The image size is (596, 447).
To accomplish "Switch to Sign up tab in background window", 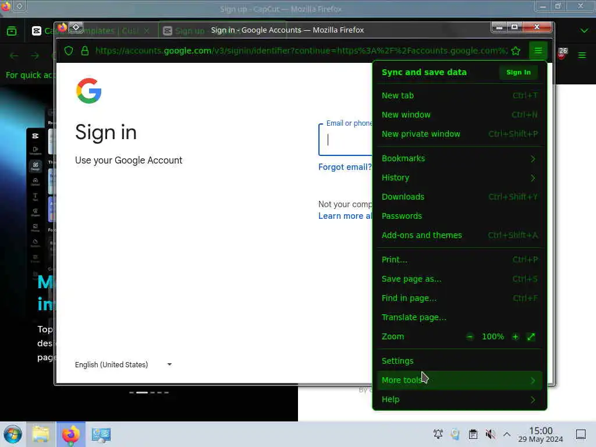I will pyautogui.click(x=190, y=31).
